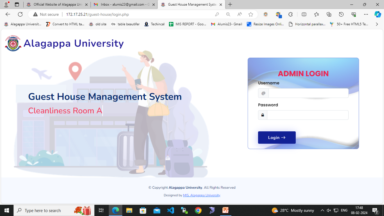Click the @ icon beside Username

[263, 93]
